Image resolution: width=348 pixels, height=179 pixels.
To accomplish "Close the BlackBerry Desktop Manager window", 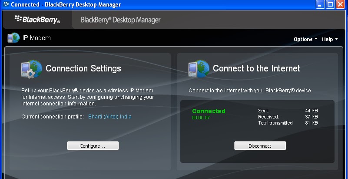I will pos(340,4).
